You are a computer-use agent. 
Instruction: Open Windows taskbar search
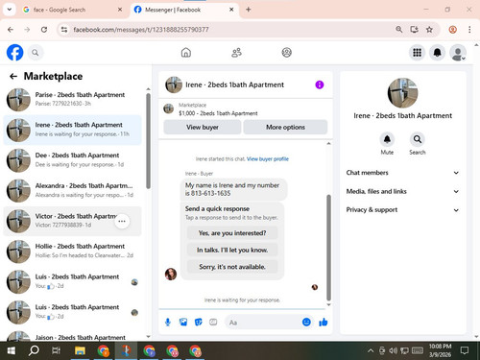tap(34, 350)
